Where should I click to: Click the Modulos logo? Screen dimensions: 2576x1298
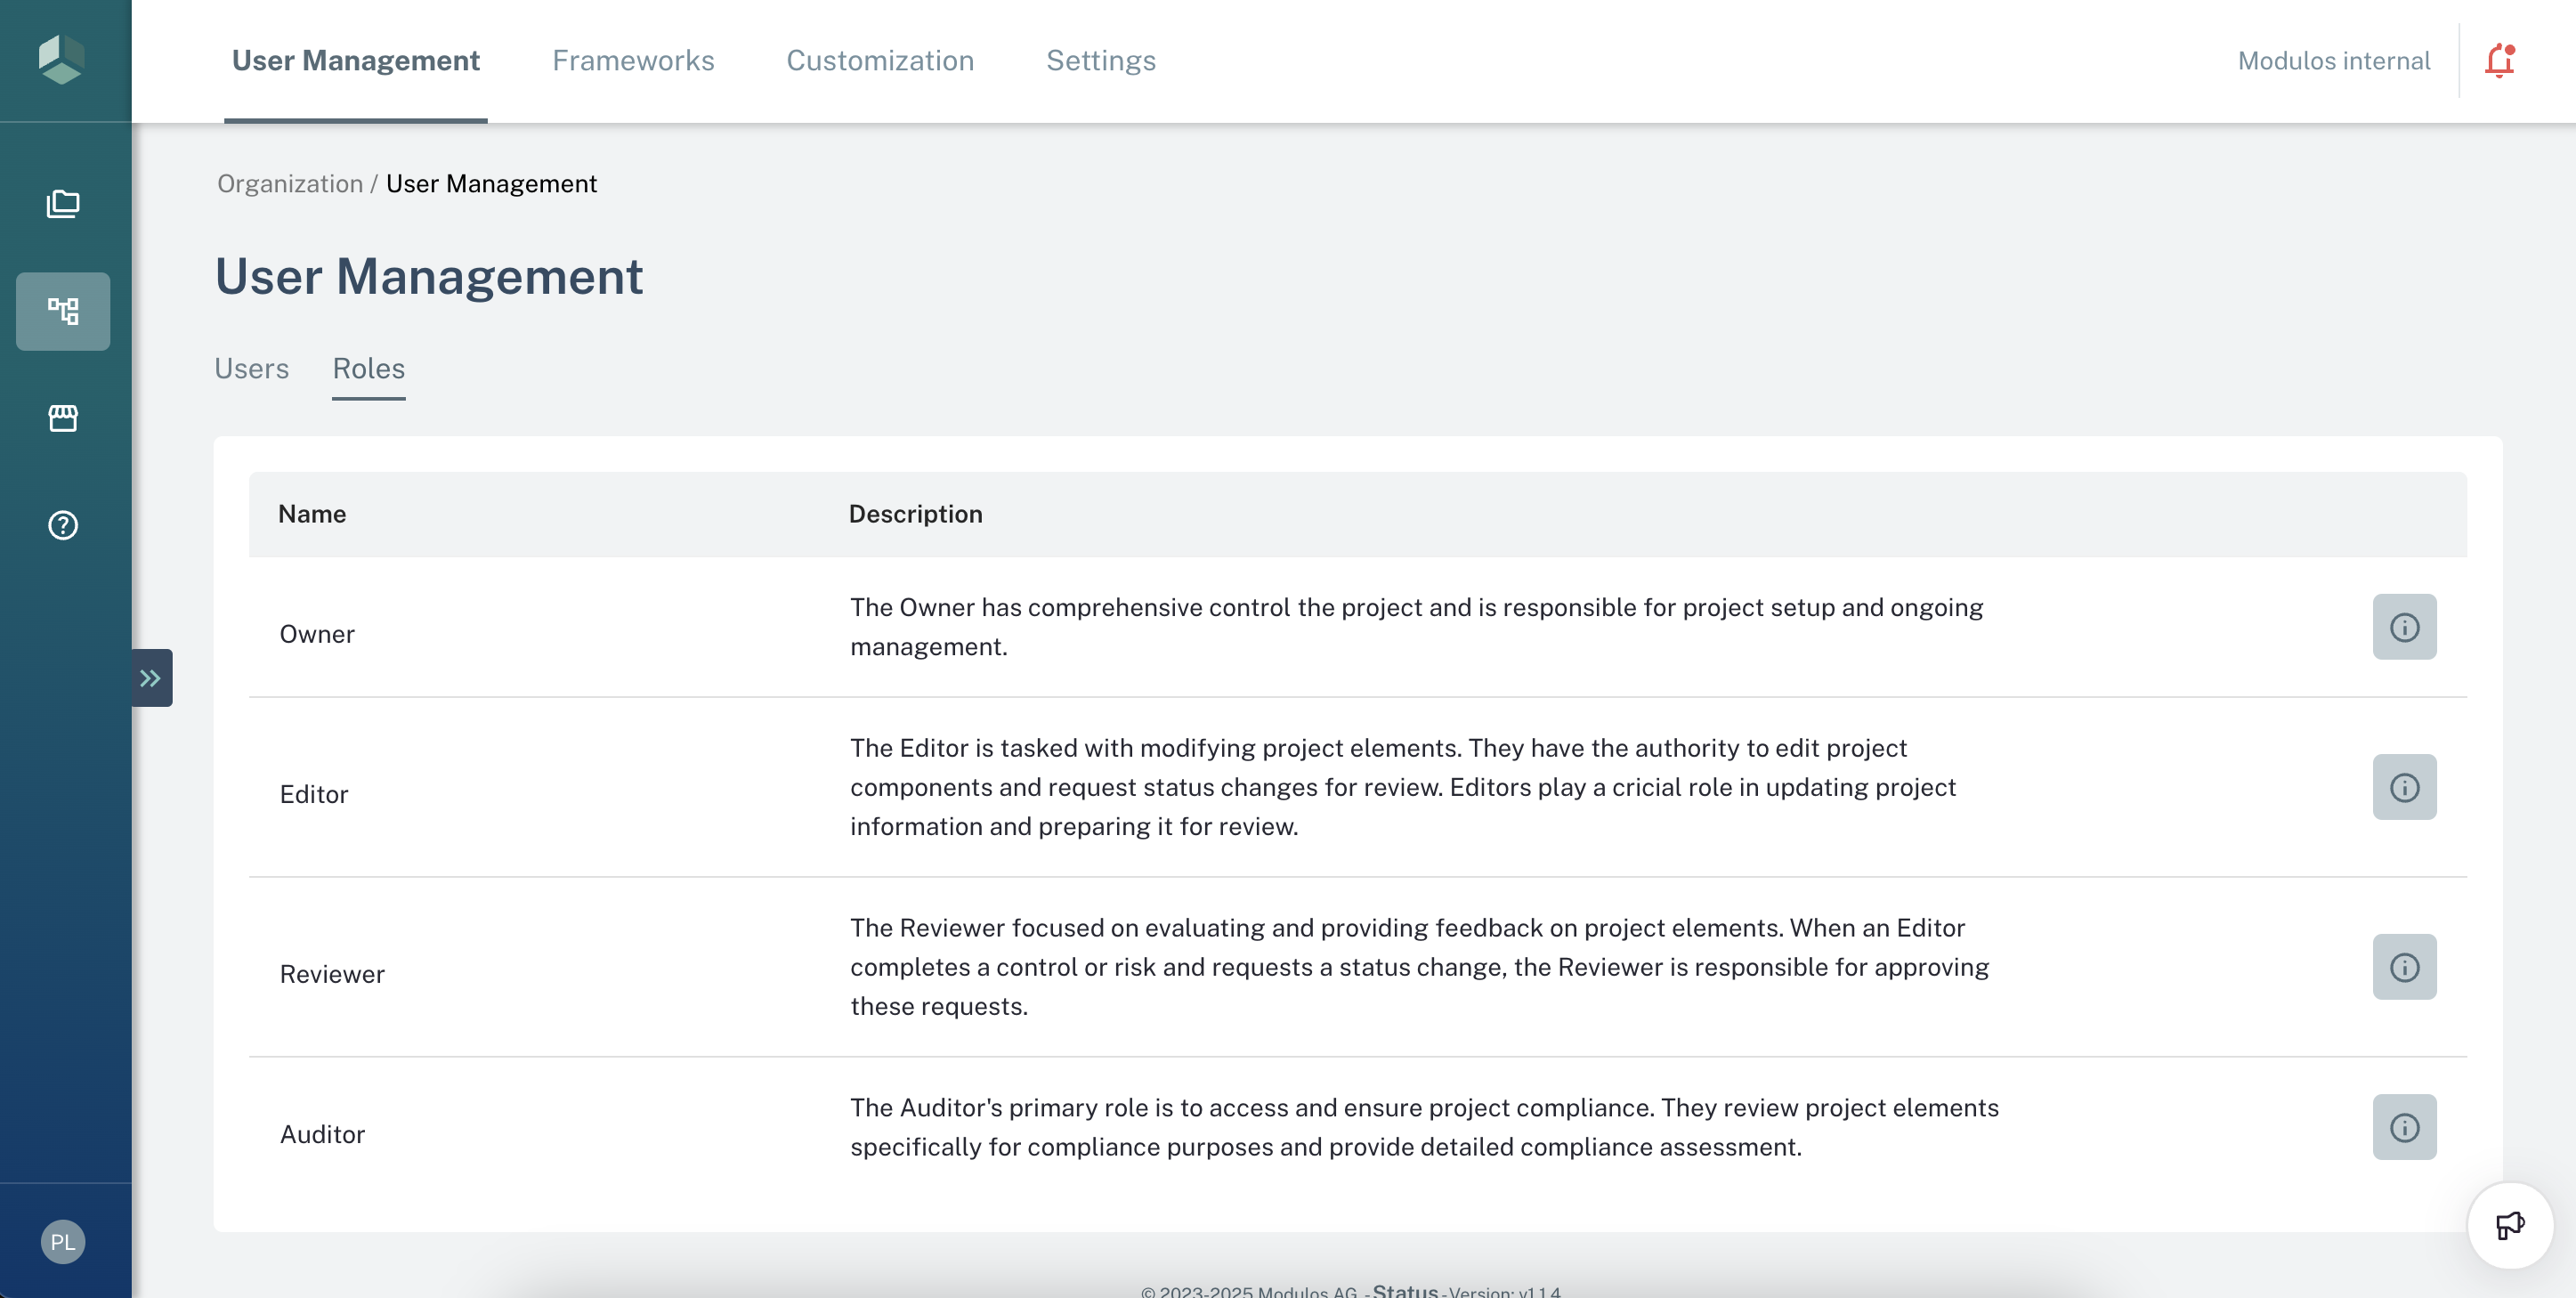tap(62, 59)
